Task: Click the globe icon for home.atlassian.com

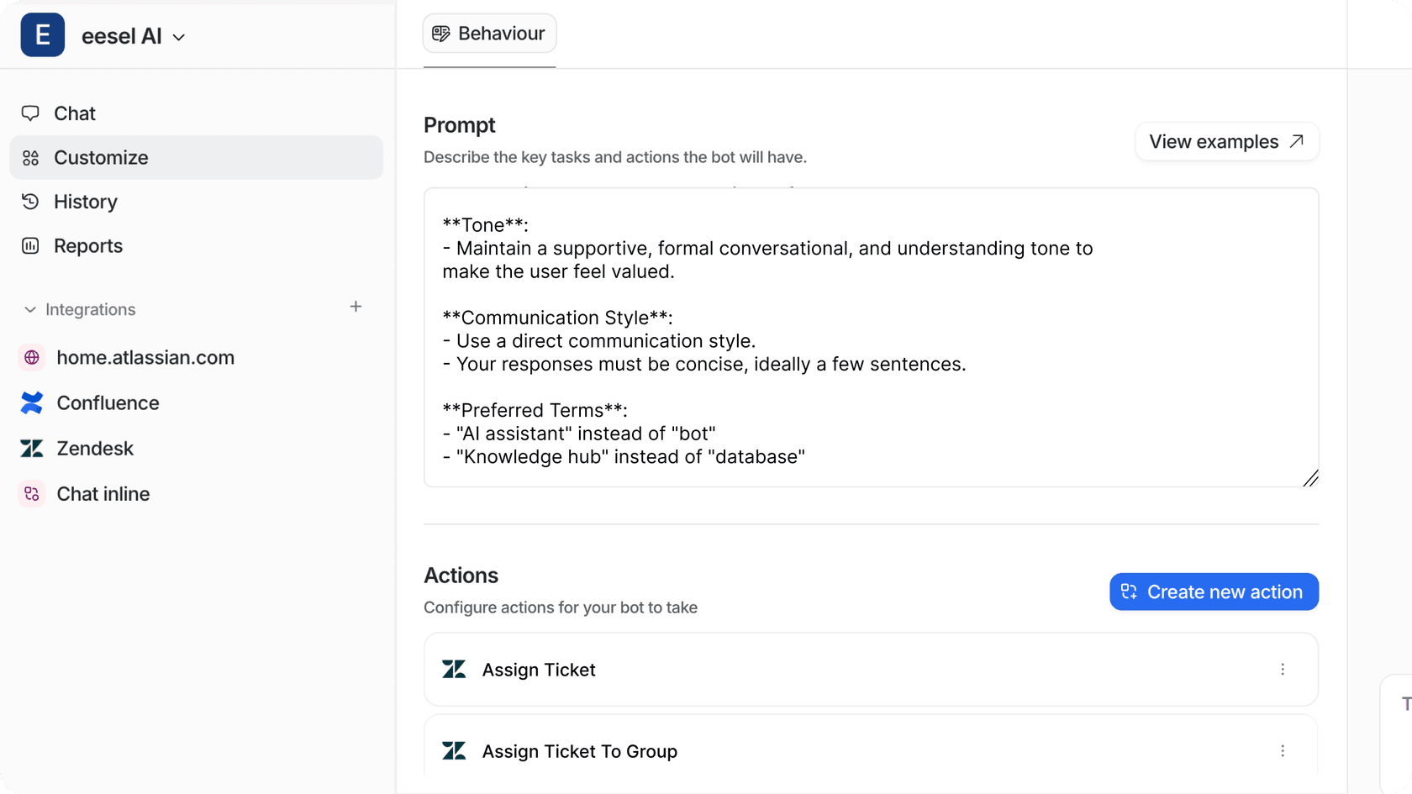Action: click(32, 358)
